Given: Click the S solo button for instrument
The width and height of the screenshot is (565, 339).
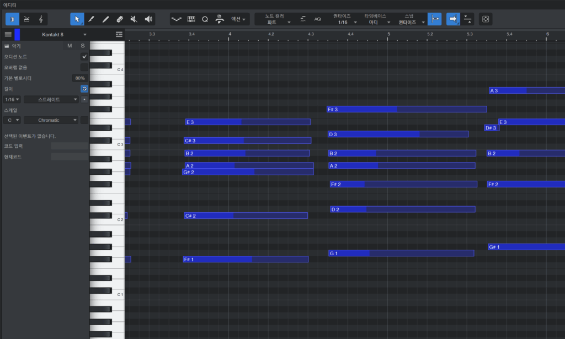Looking at the screenshot, I should click(83, 46).
